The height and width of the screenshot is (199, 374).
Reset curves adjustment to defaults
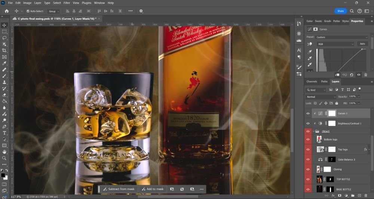click(352, 75)
